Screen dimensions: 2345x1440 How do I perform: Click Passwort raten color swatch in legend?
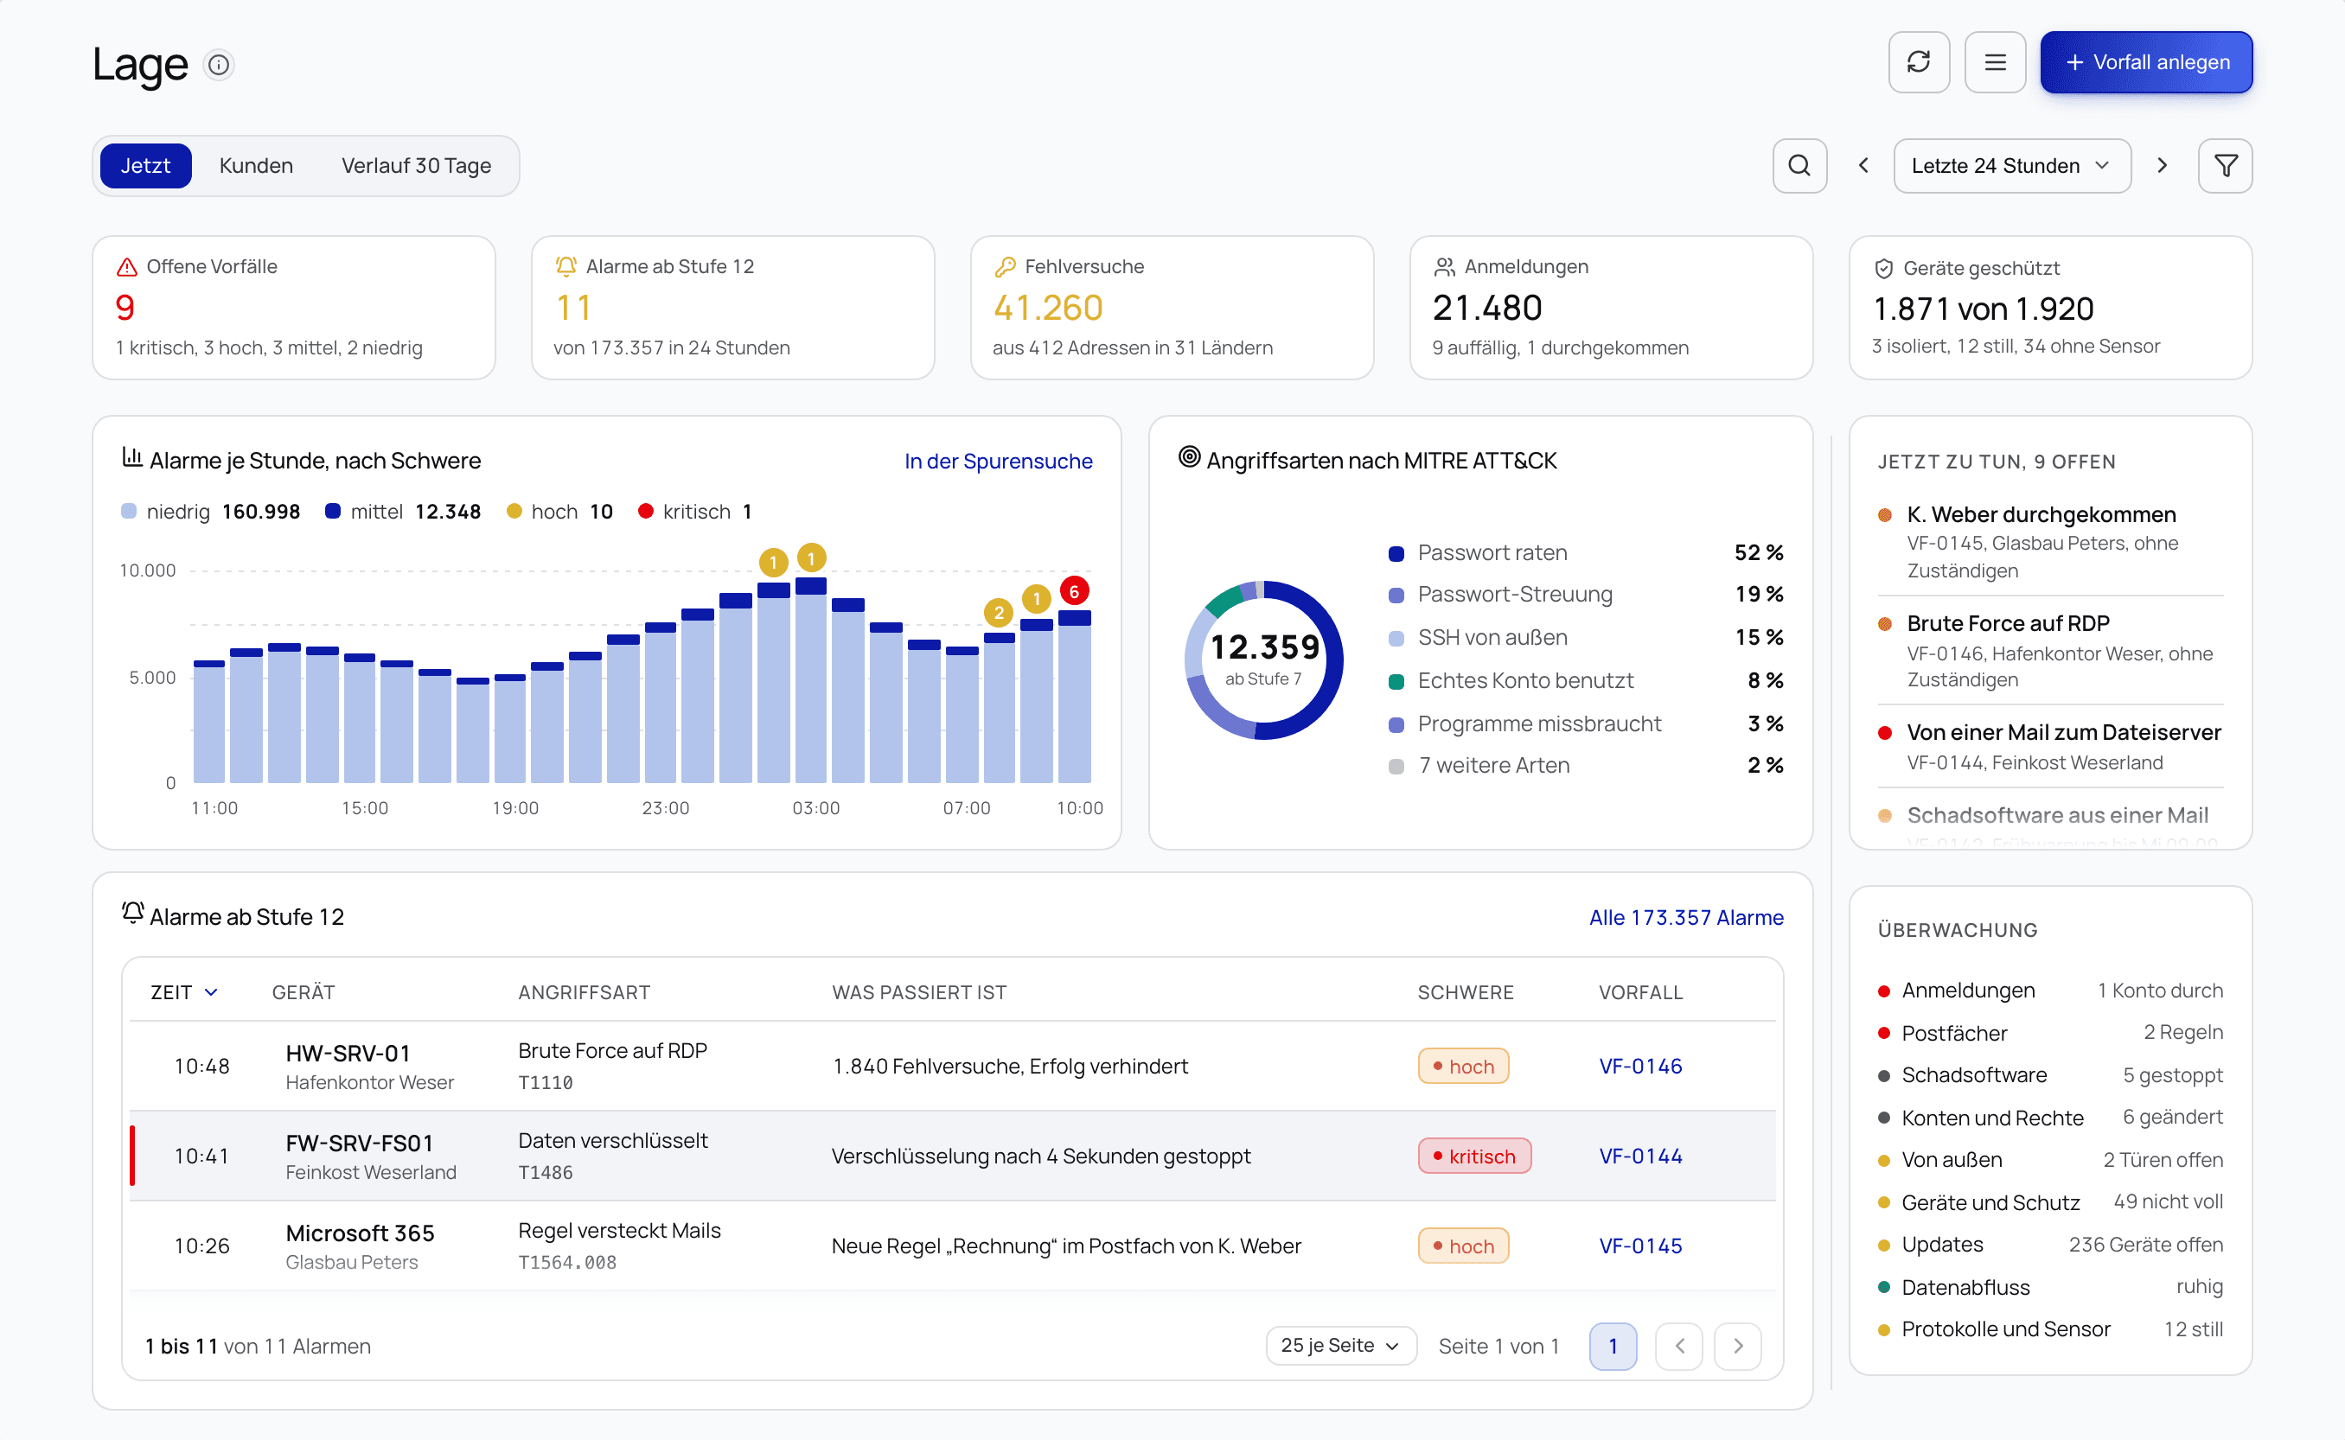[1396, 553]
